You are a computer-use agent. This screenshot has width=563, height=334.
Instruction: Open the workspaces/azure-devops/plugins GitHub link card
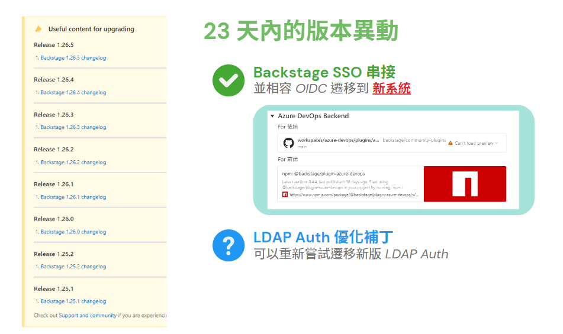click(392, 143)
